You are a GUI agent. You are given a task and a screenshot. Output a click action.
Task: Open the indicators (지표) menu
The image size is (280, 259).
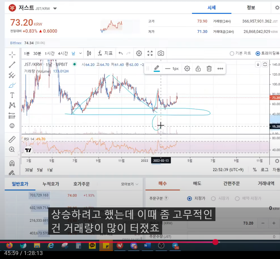[x=105, y=53]
